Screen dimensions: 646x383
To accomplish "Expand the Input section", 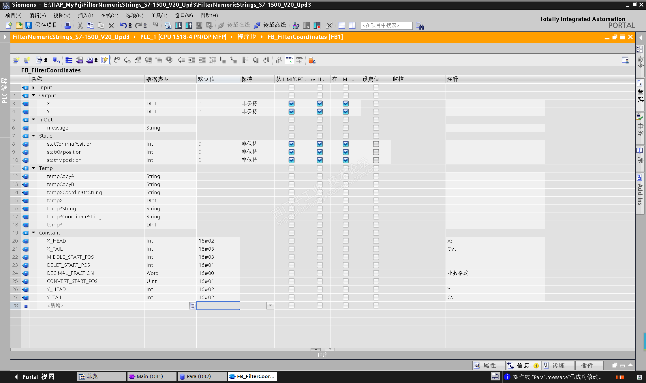I will pyautogui.click(x=33, y=87).
